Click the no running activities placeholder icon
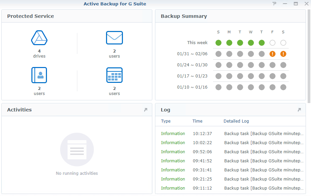This screenshot has height=196, width=311. [77, 150]
